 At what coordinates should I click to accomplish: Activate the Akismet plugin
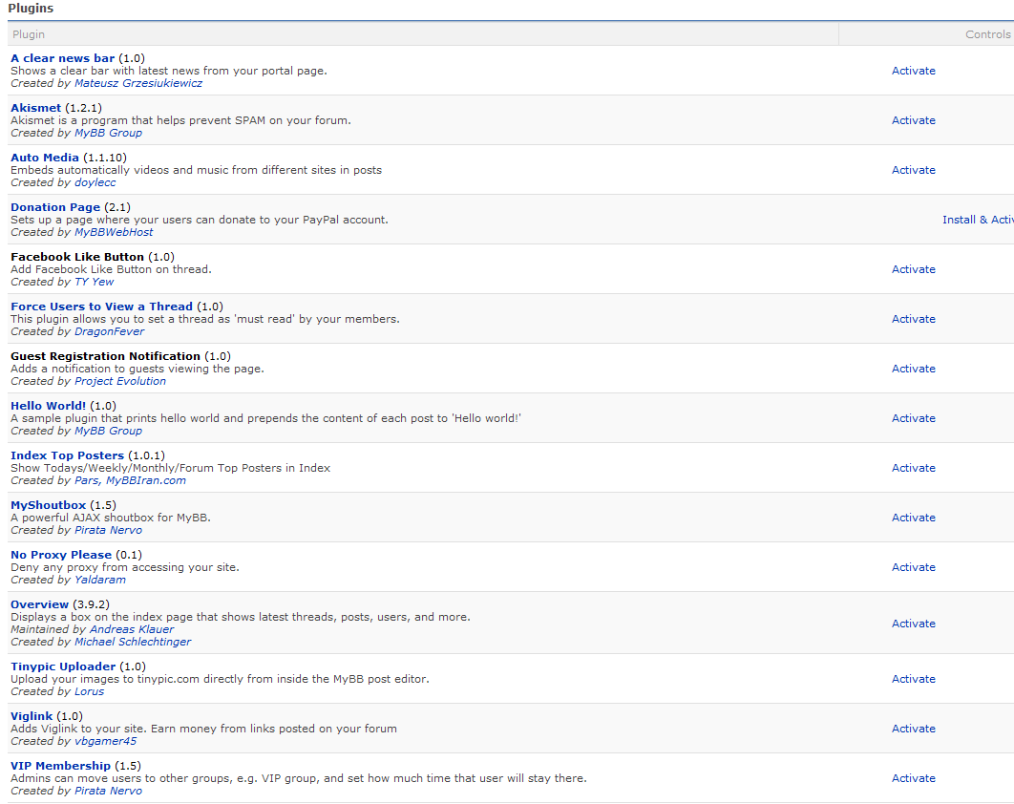tap(913, 120)
